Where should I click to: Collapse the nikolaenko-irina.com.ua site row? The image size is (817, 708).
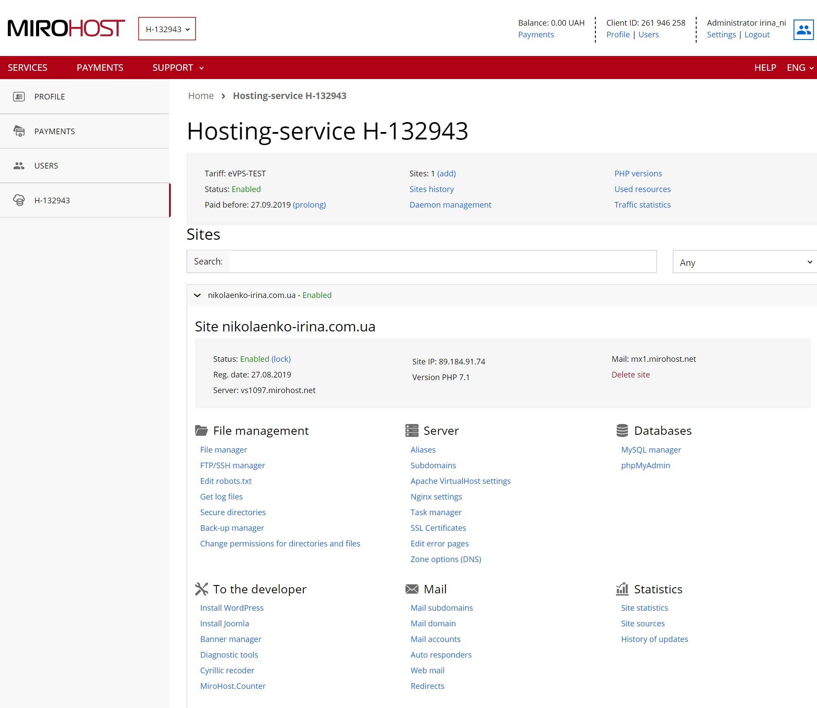[x=197, y=295]
